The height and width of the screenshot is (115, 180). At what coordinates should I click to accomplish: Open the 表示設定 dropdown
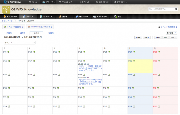171,33
